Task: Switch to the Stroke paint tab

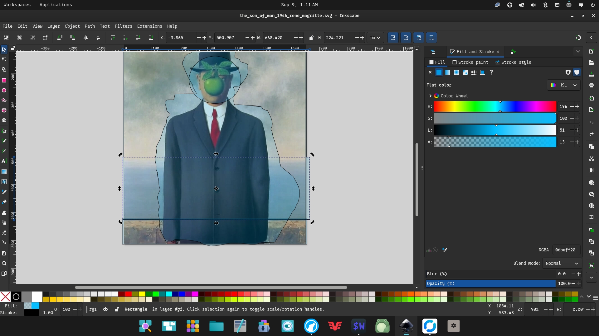Action: tap(470, 62)
